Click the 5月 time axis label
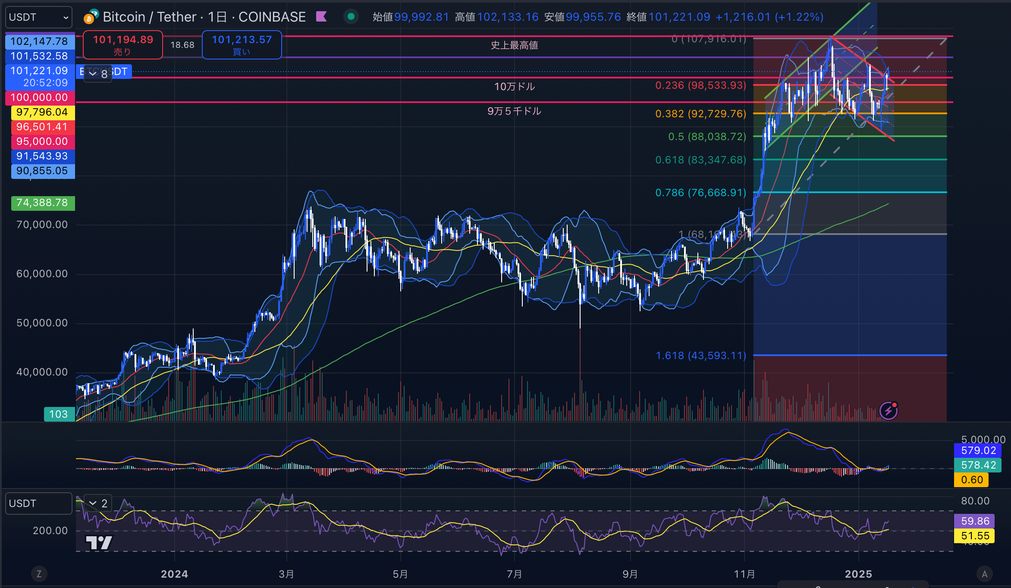The height and width of the screenshot is (588, 1011). point(400,574)
